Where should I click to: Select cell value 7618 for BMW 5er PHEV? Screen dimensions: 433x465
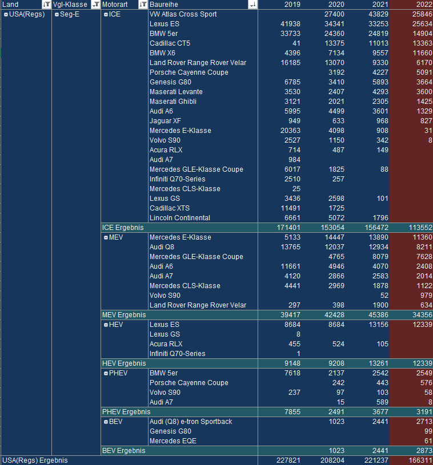292,373
